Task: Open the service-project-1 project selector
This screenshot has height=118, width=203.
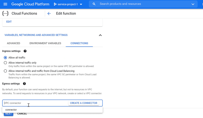Action: click(68, 4)
